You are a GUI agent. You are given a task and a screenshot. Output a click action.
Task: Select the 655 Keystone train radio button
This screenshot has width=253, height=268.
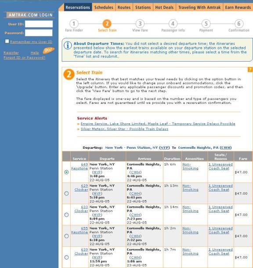click(x=66, y=236)
